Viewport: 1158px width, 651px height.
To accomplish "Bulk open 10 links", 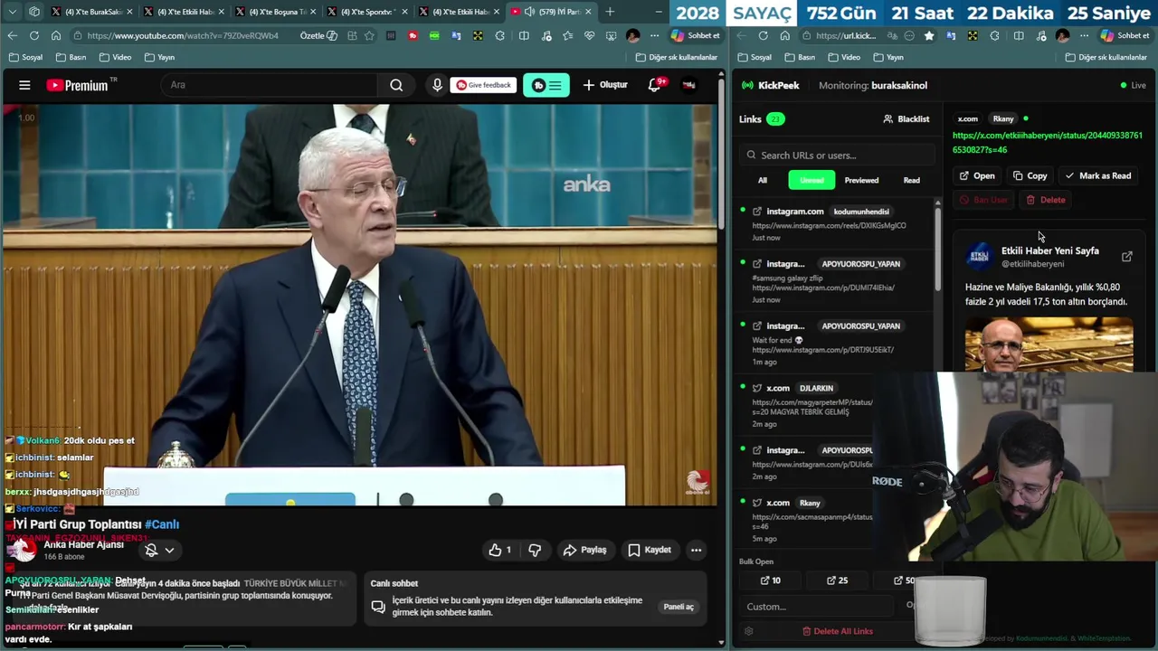I will (x=770, y=580).
